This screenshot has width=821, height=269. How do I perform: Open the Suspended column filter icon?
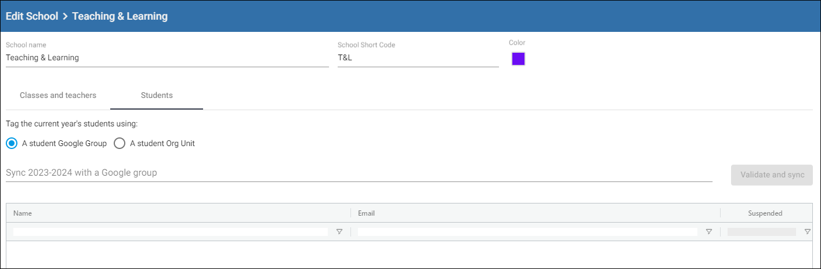(807, 232)
